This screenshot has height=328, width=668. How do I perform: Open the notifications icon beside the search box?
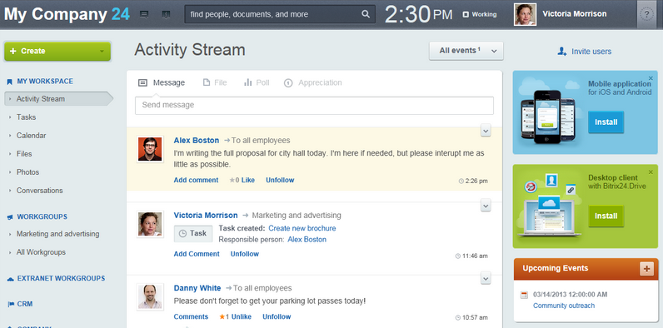(166, 14)
